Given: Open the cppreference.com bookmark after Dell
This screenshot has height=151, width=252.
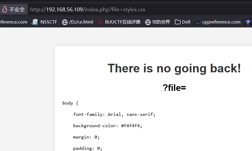Looking at the screenshot, I should [x=218, y=22].
